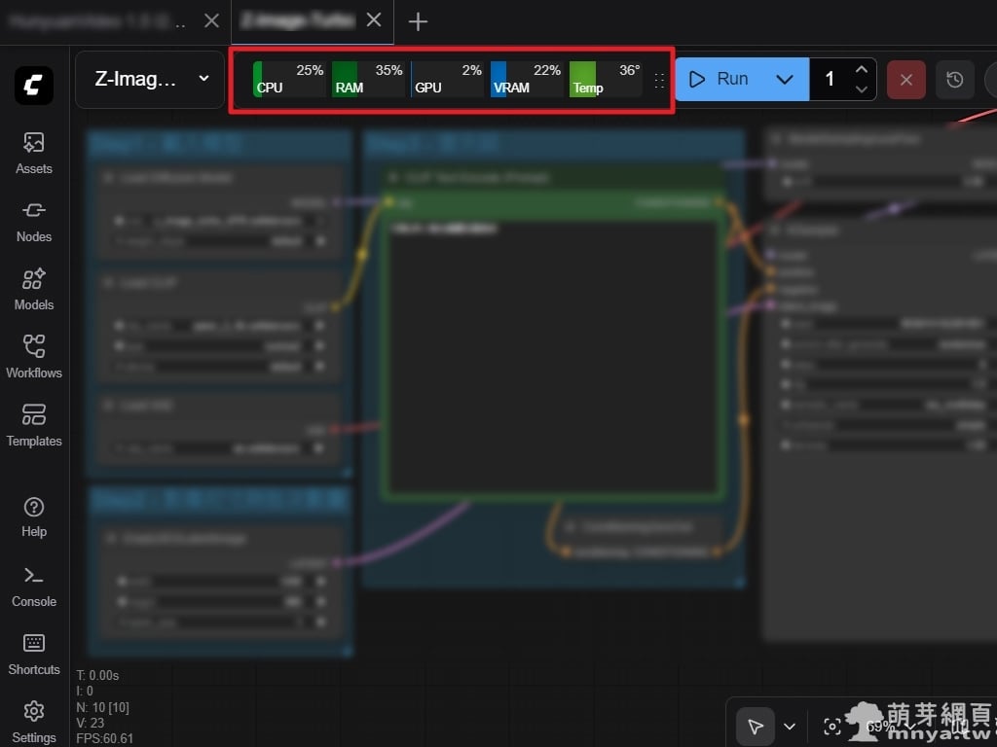Open Settings from the sidebar
Screen dimensions: 997x747
34,721
